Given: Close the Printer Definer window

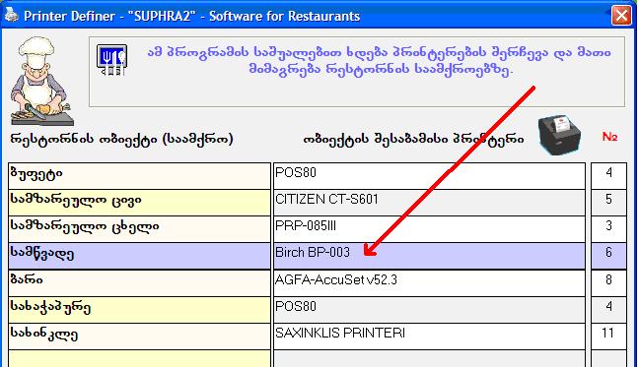Looking at the screenshot, I should click(x=621, y=16).
